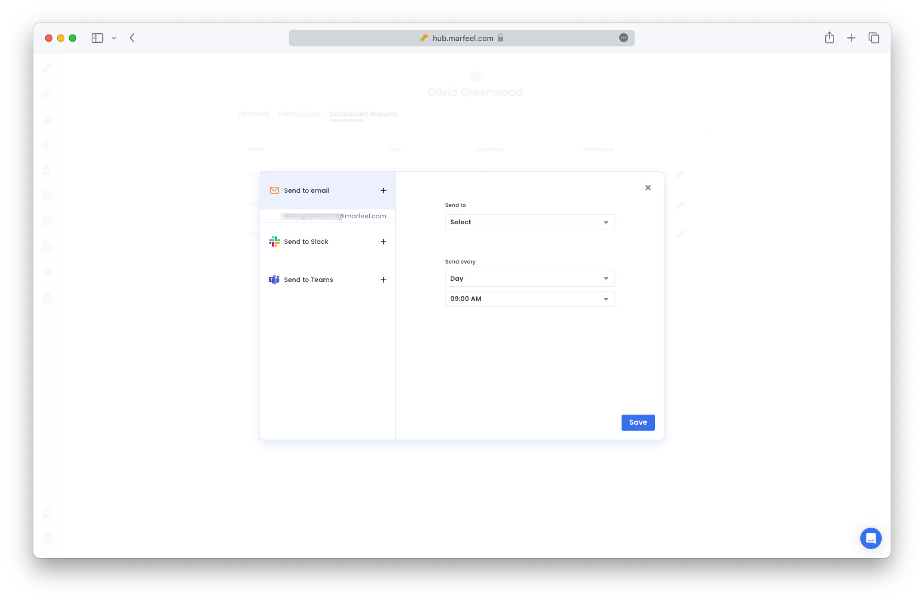Image resolution: width=924 pixels, height=602 pixels.
Task: Open the Intercom chat bubble
Action: point(871,538)
